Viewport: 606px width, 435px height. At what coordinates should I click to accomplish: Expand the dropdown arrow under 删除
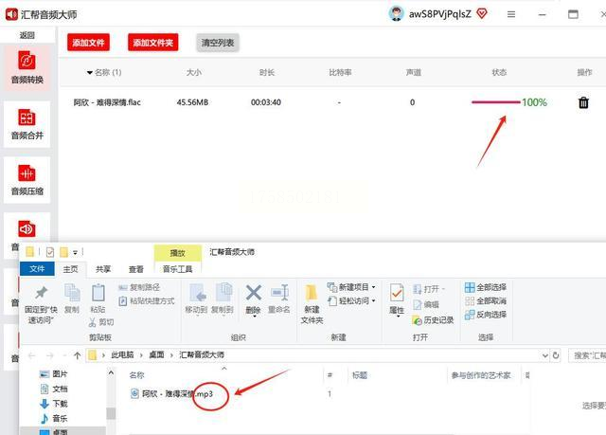pos(255,317)
